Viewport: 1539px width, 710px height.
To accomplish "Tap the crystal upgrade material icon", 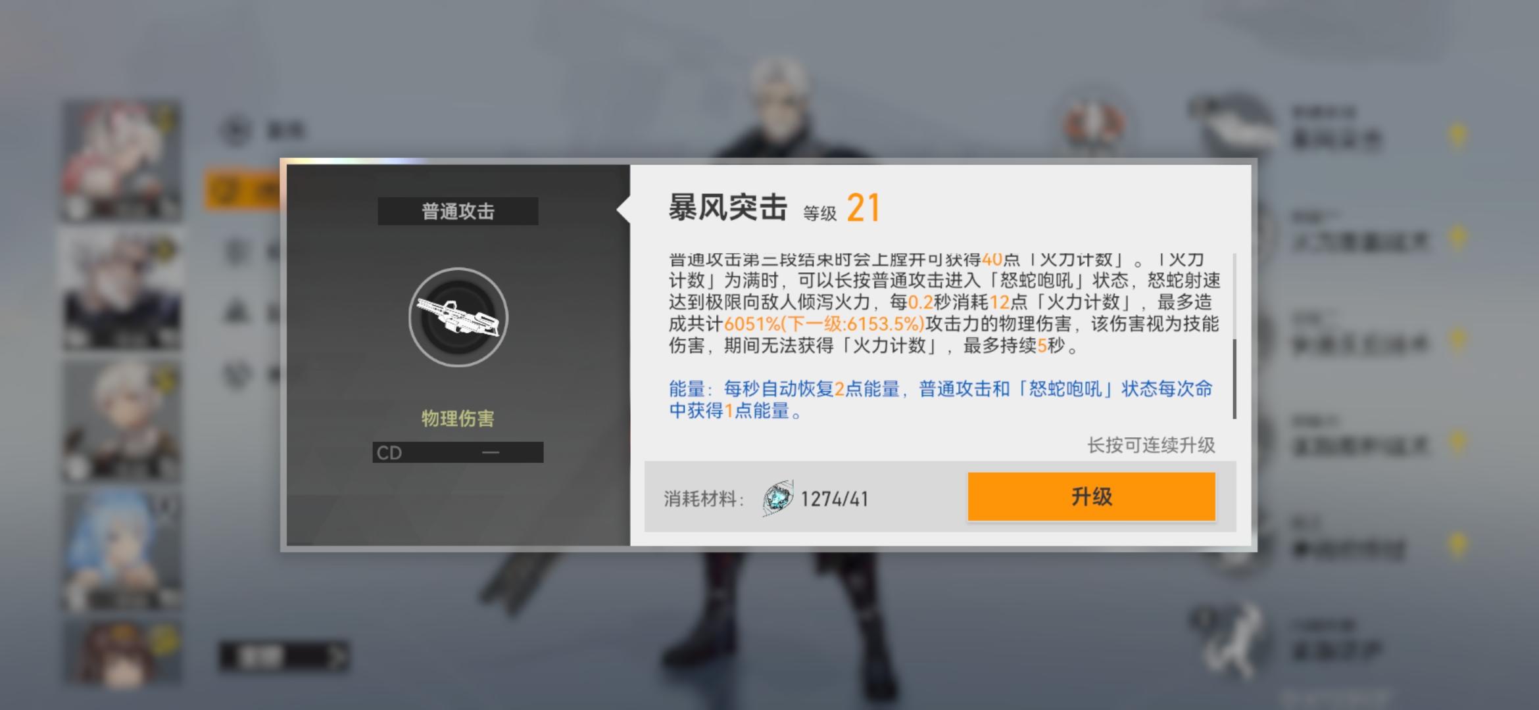I will click(778, 498).
